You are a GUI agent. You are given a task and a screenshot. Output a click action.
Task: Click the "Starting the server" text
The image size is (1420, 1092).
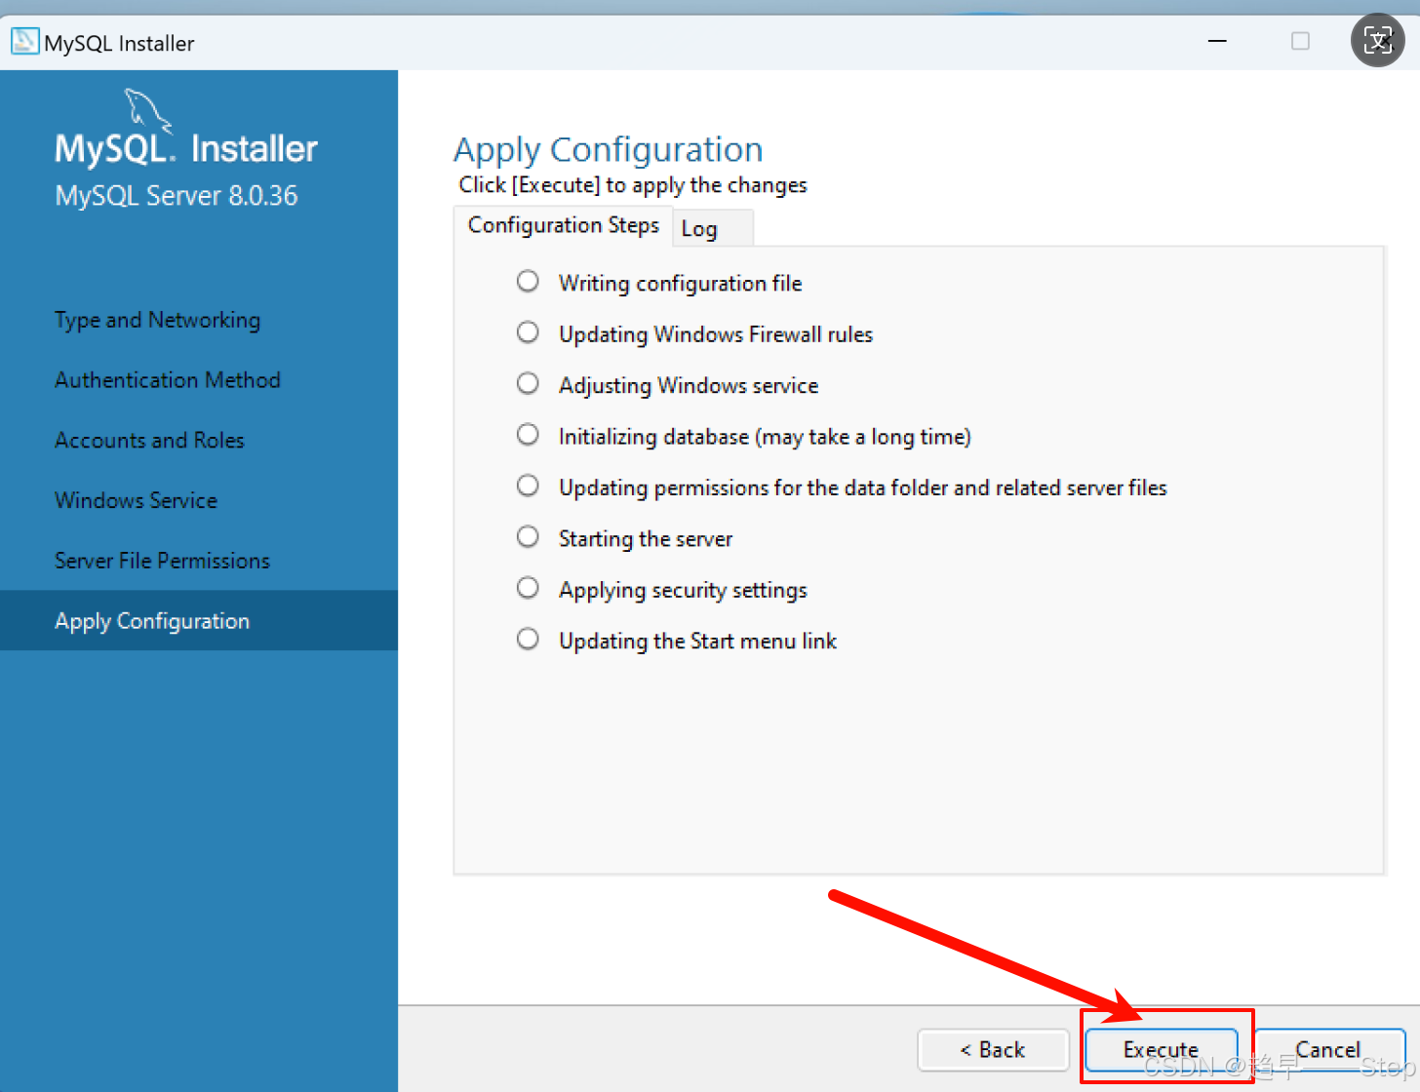646,539
